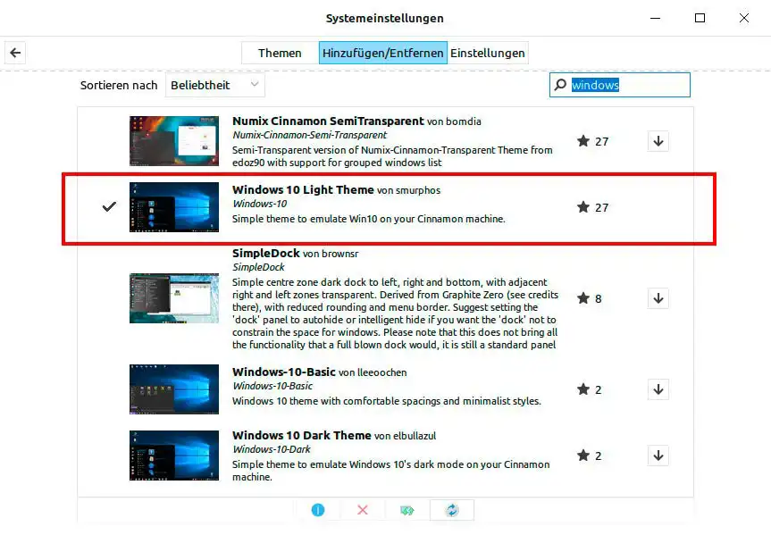Download the SimpleDock theme

[x=658, y=298]
